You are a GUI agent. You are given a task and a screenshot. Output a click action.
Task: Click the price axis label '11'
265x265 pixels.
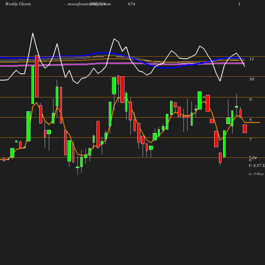[252, 59]
